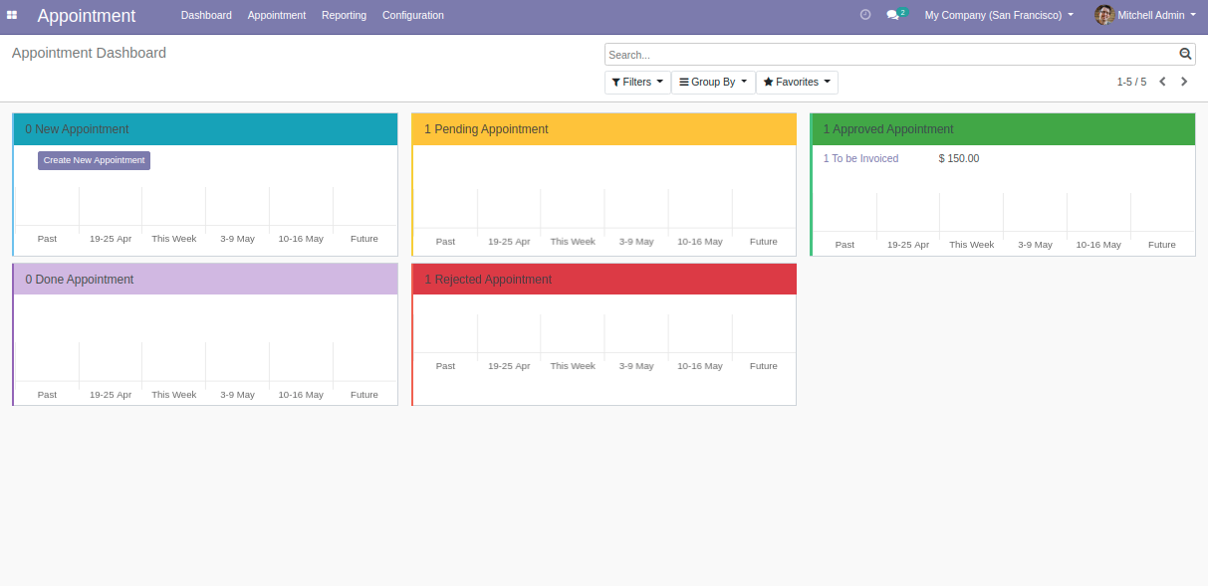Go to next page arrow

[x=1184, y=82]
